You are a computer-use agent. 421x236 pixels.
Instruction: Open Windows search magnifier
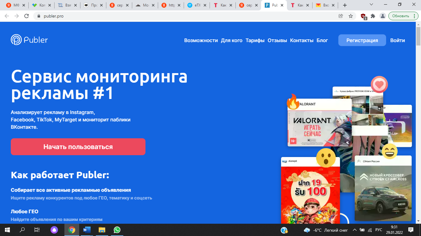(x=22, y=230)
